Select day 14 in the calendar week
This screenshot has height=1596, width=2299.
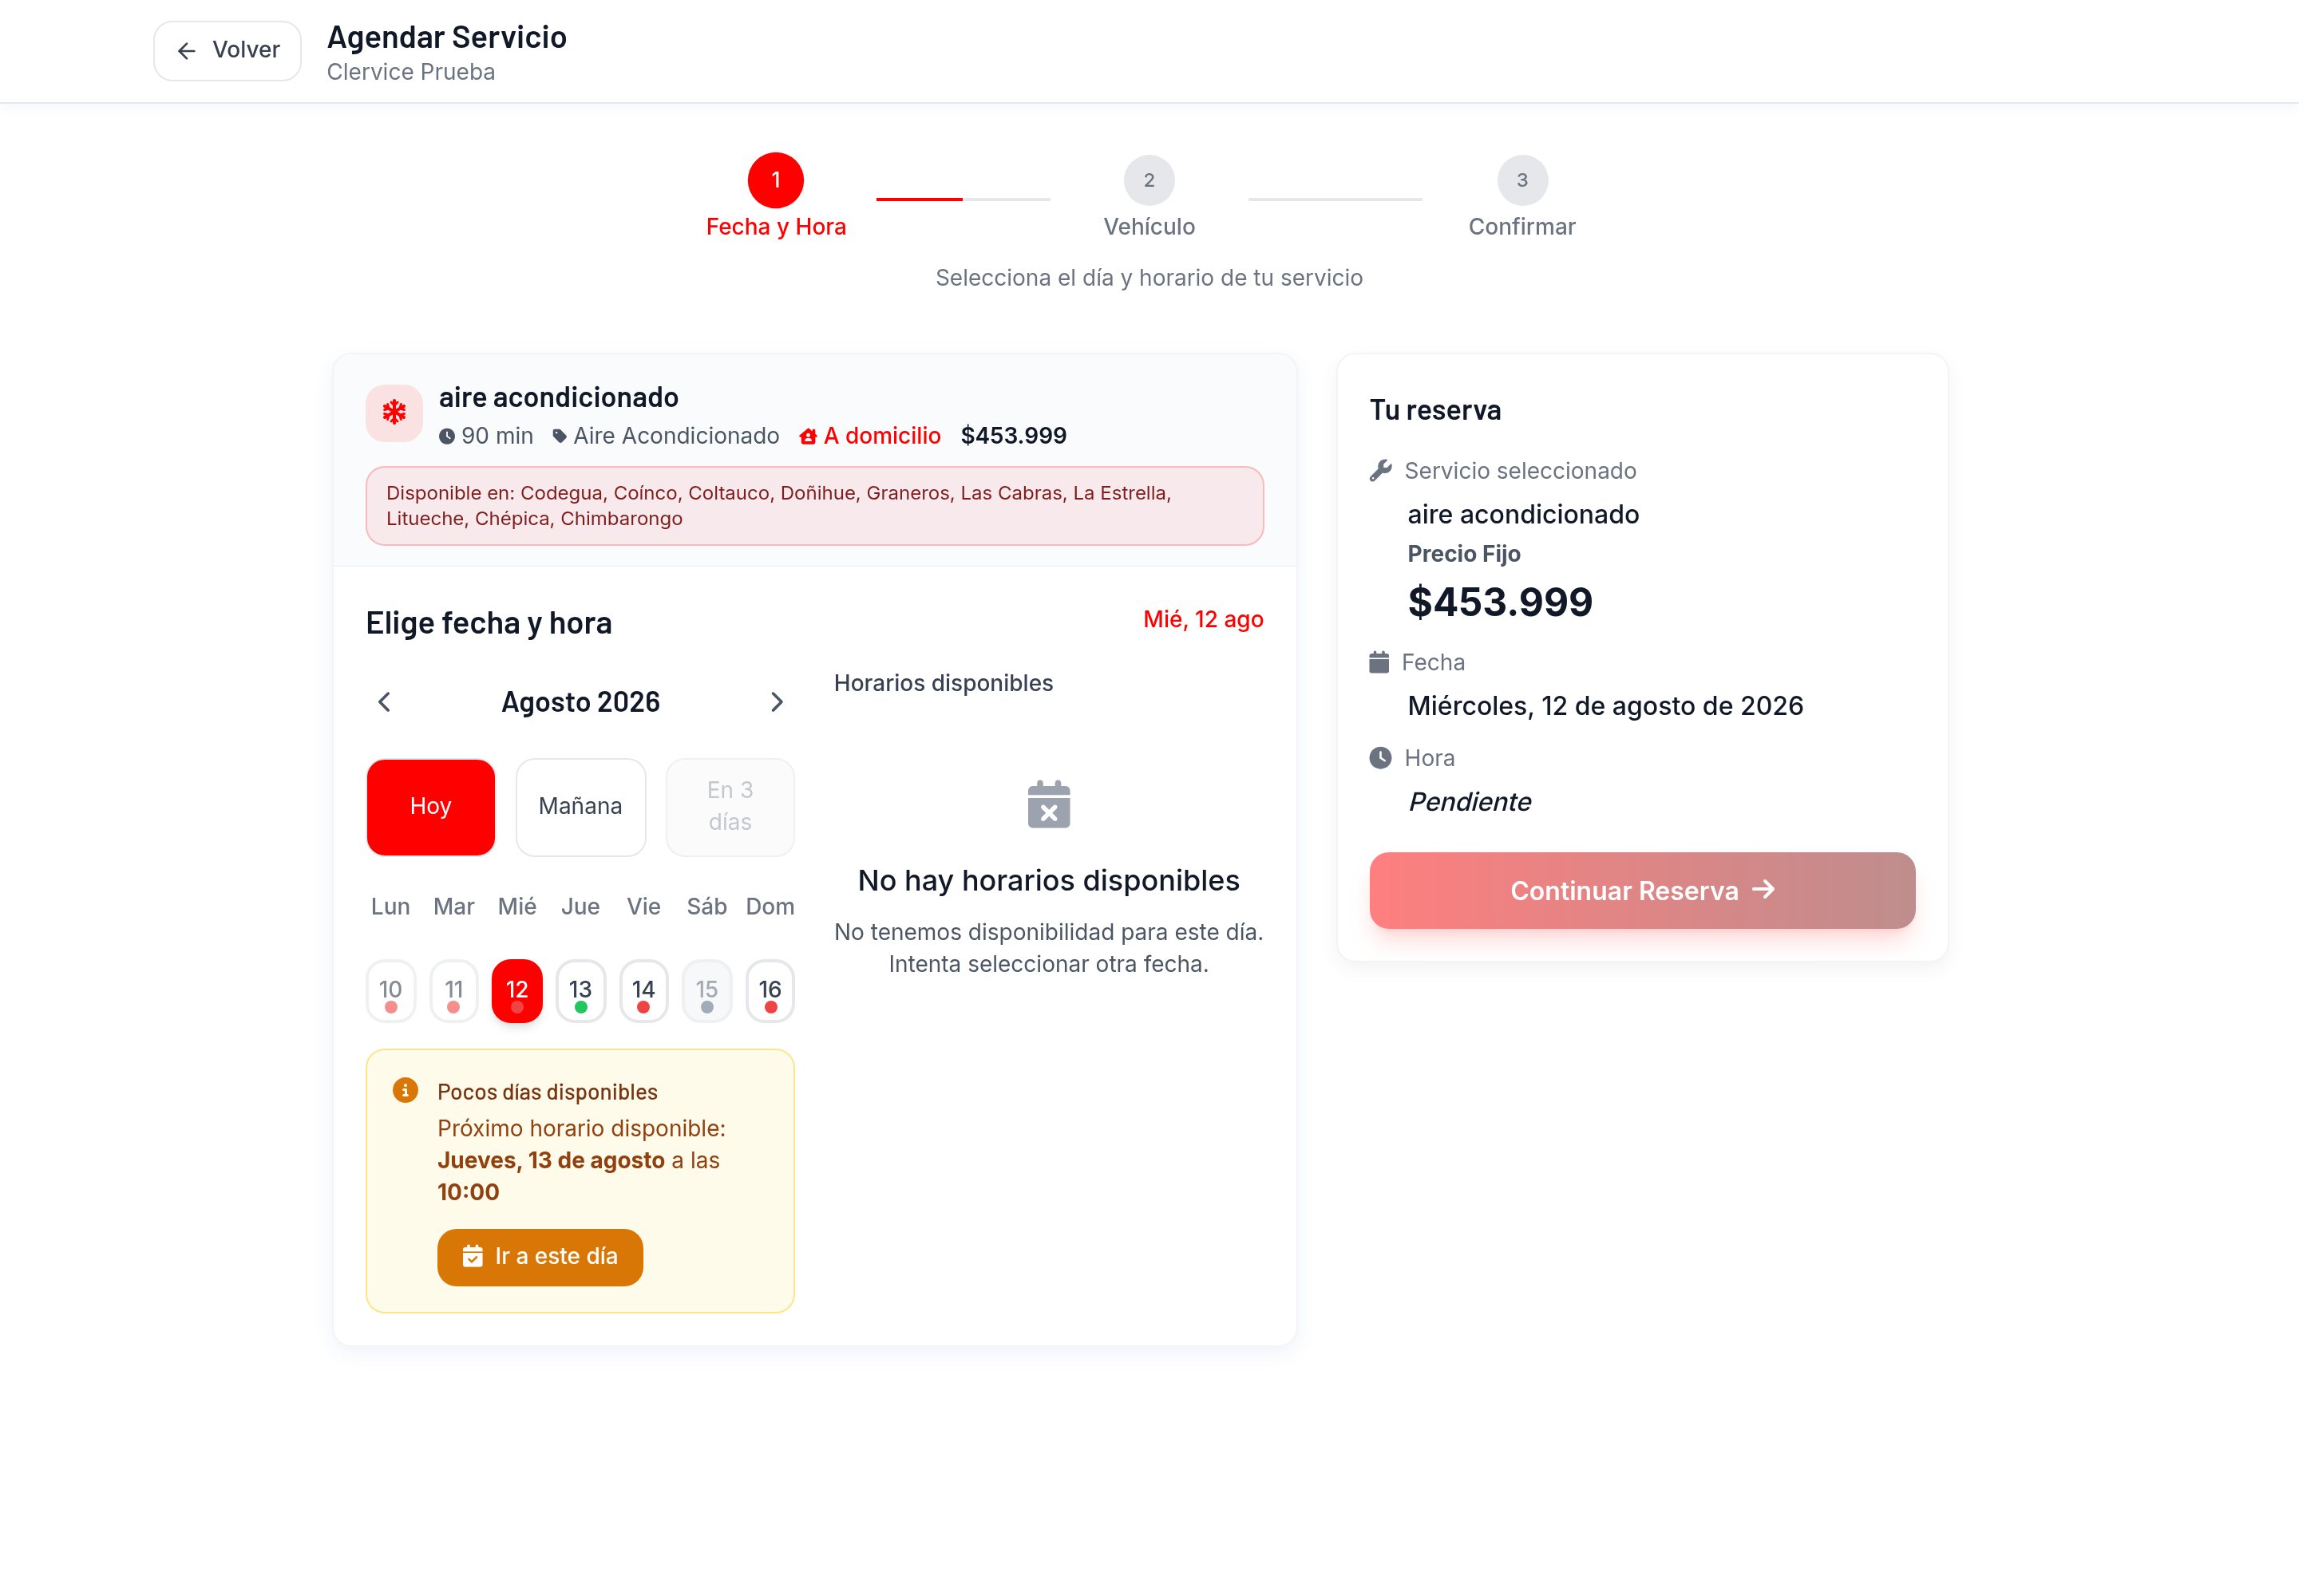tap(643, 991)
